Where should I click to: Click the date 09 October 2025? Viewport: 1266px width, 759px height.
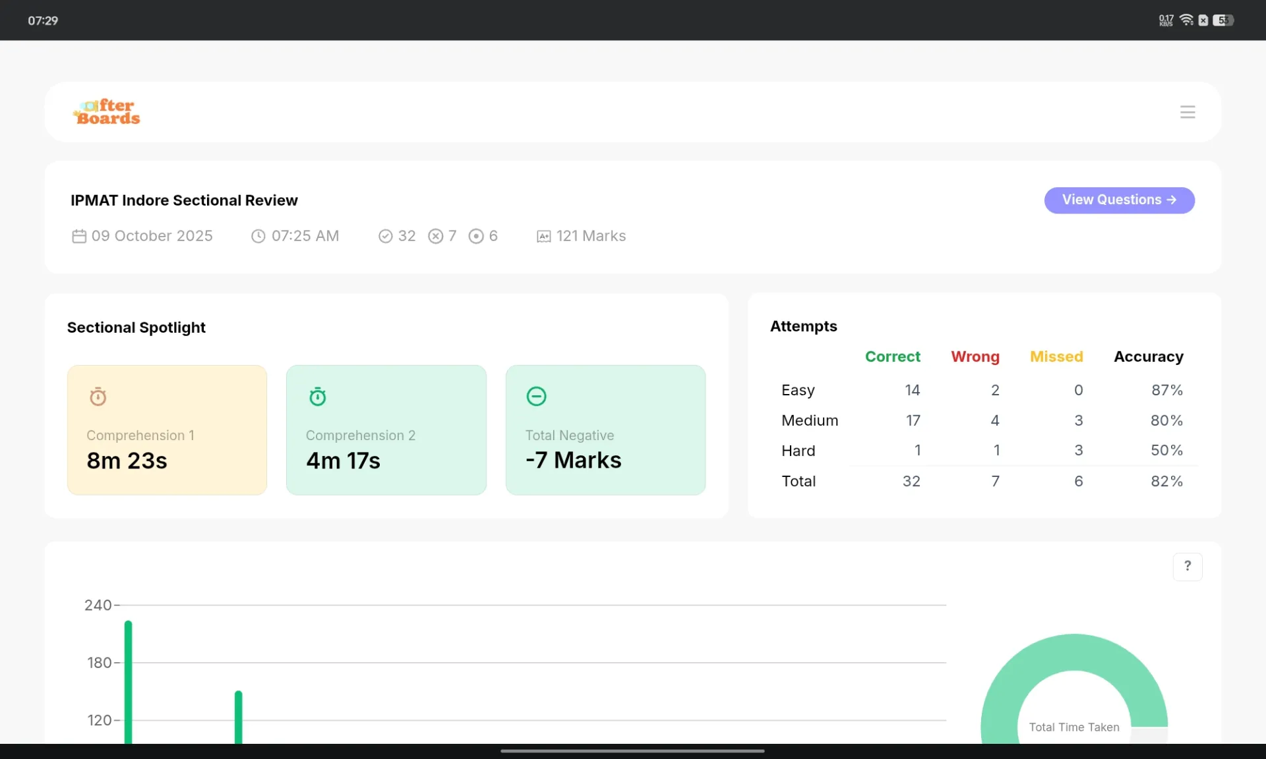pyautogui.click(x=152, y=236)
